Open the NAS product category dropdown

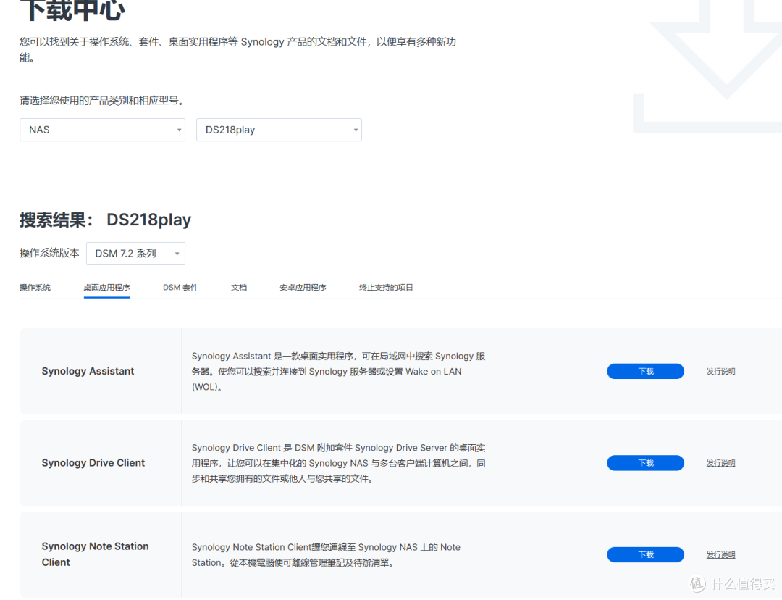(x=101, y=129)
